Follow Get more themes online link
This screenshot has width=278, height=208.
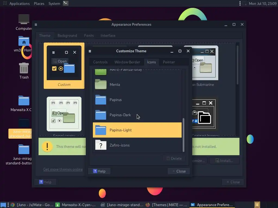pyautogui.click(x=63, y=170)
